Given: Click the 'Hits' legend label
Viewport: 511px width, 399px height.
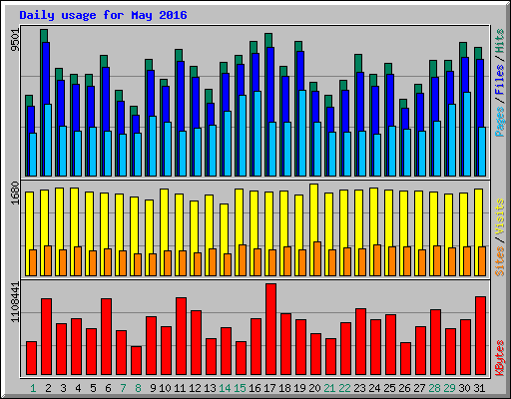Looking at the screenshot, I should pos(500,41).
